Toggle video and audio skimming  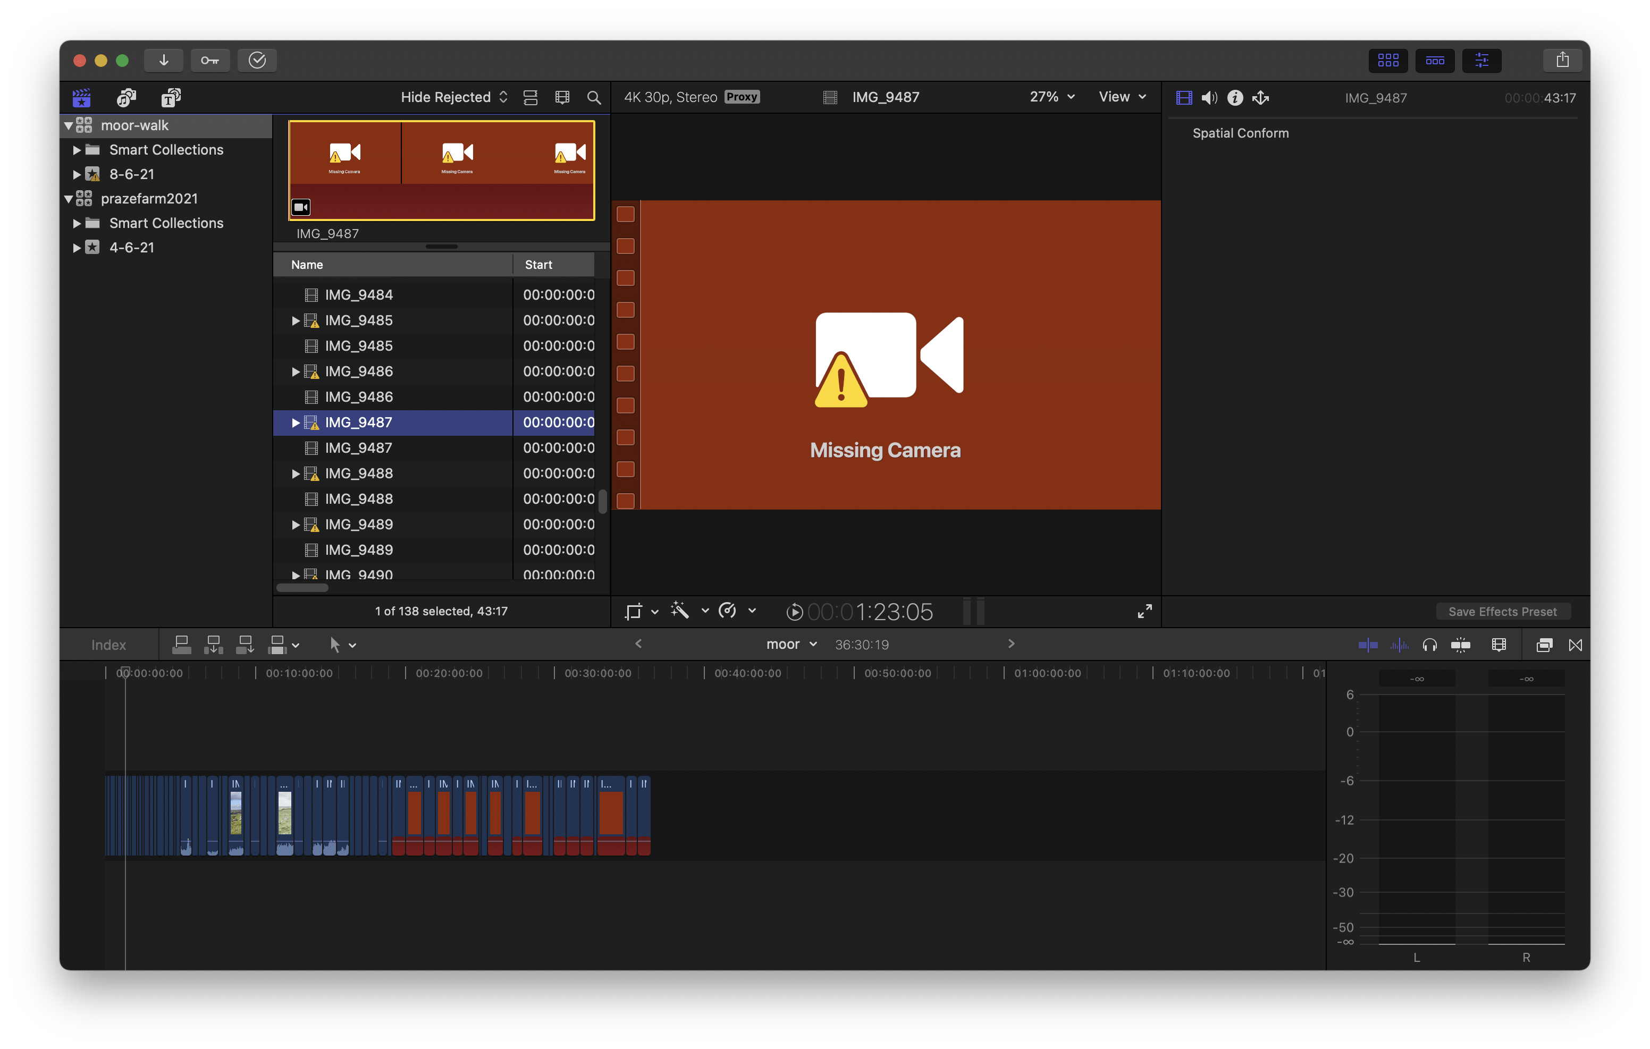(x=1368, y=645)
